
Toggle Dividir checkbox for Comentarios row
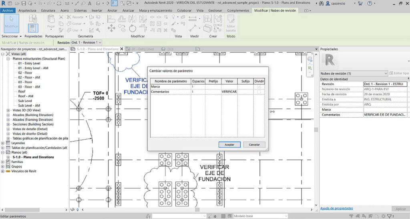click(x=259, y=92)
